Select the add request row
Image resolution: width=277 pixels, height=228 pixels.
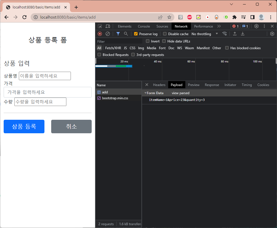tap(118, 92)
